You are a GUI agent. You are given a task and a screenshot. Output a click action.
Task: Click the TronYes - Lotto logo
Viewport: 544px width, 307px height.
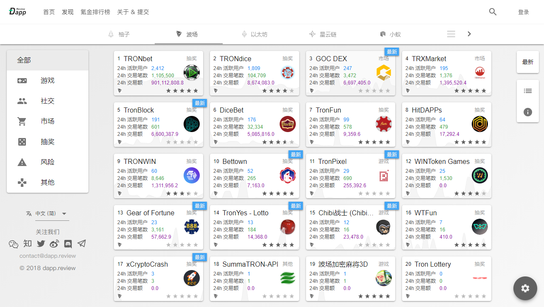tap(288, 227)
